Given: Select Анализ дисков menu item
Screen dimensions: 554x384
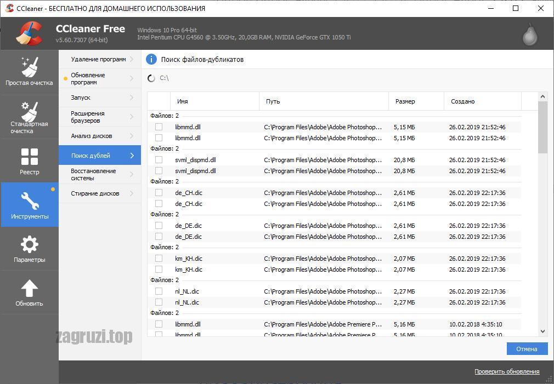Looking at the screenshot, I should [x=100, y=136].
